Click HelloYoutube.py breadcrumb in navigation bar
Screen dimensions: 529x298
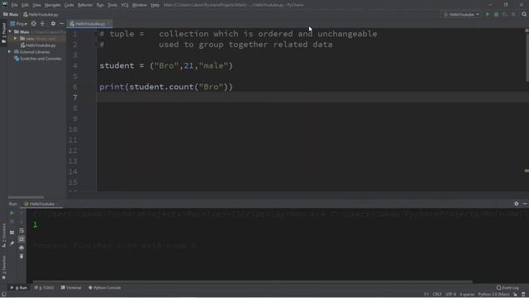[41, 15]
